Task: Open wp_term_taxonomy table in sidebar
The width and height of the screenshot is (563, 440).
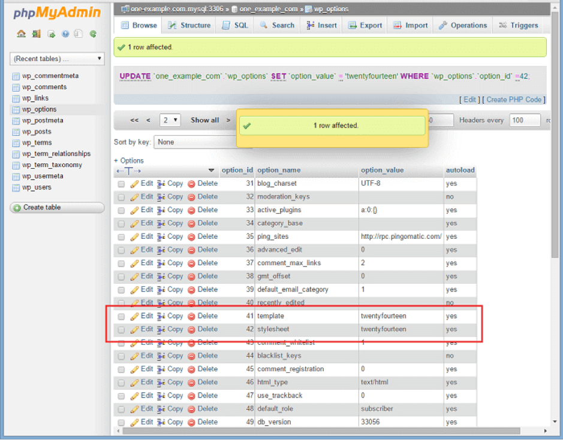Action: click(52, 165)
